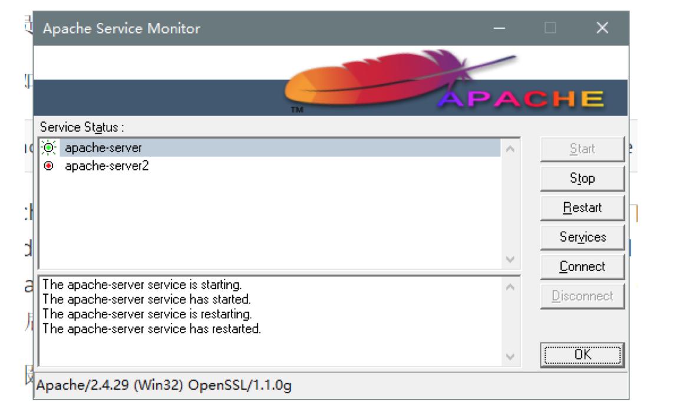673x415 pixels.
Task: Click the green running status icon for apache-server
Action: pyautogui.click(x=48, y=147)
